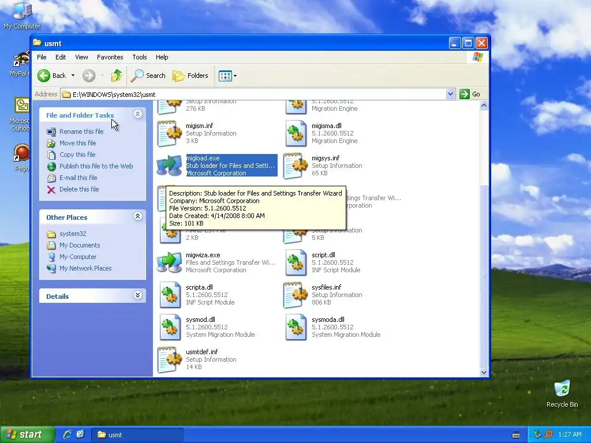Select the sysmoda.dll file icon
591x443 pixels.
pyautogui.click(x=296, y=328)
